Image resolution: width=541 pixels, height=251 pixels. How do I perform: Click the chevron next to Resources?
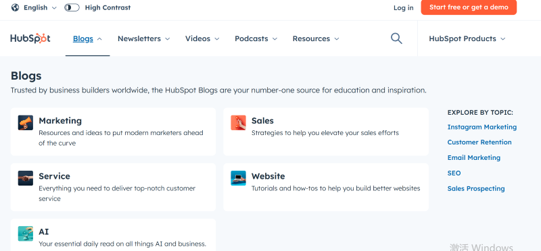337,39
